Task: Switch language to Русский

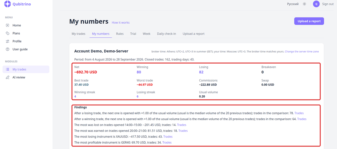Action: [293, 4]
